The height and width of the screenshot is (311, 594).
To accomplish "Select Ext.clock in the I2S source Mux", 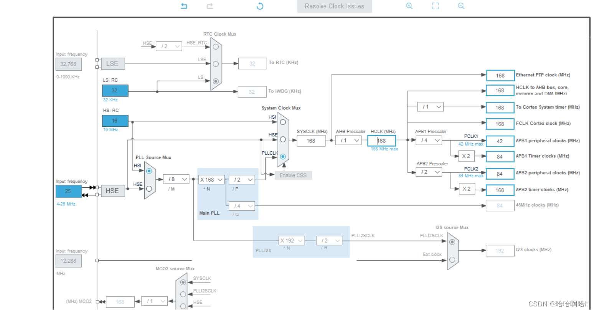I will [x=452, y=260].
